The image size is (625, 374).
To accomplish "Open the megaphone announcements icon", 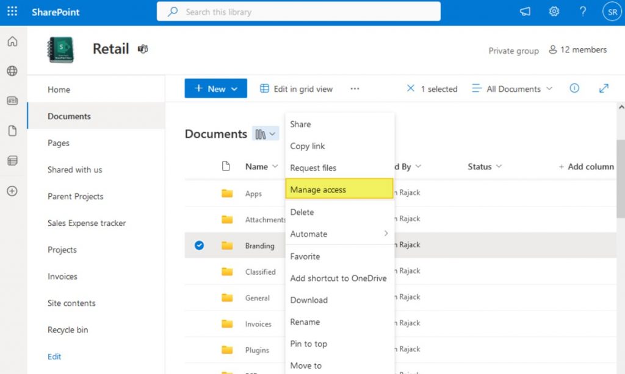I will 525,11.
